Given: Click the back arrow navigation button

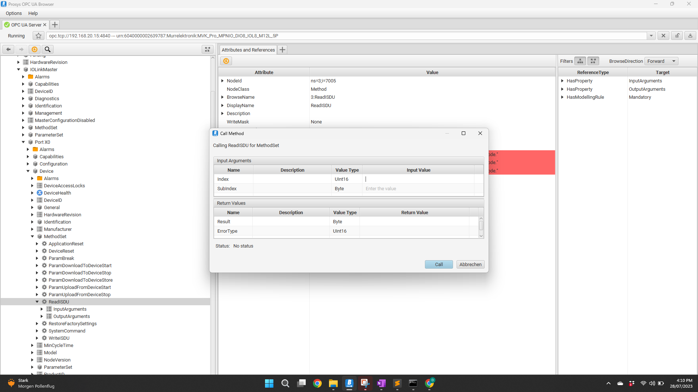Looking at the screenshot, I should 8,49.
